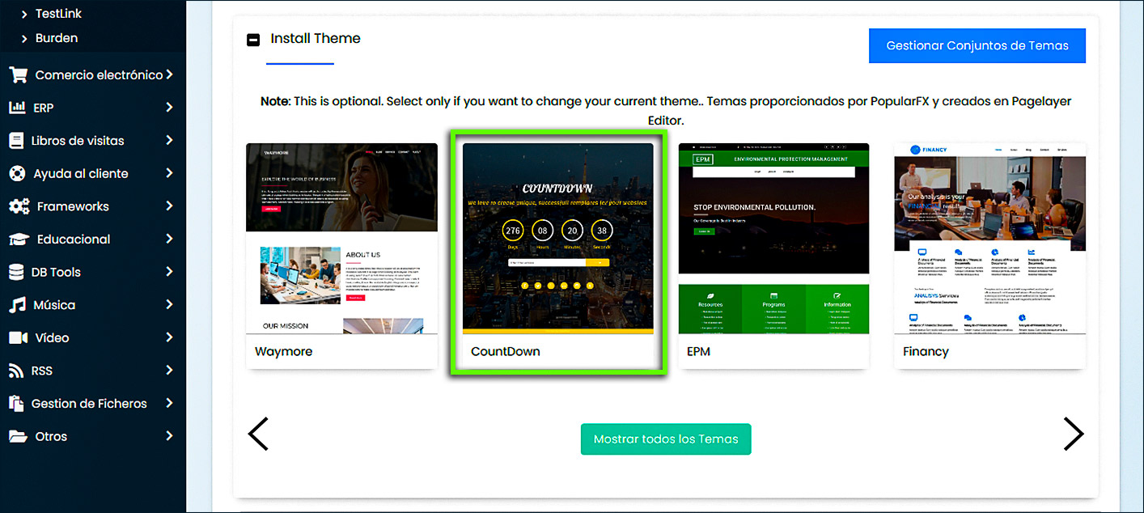Click the Libros de visitas book icon
This screenshot has height=513, width=1144.
tap(17, 141)
